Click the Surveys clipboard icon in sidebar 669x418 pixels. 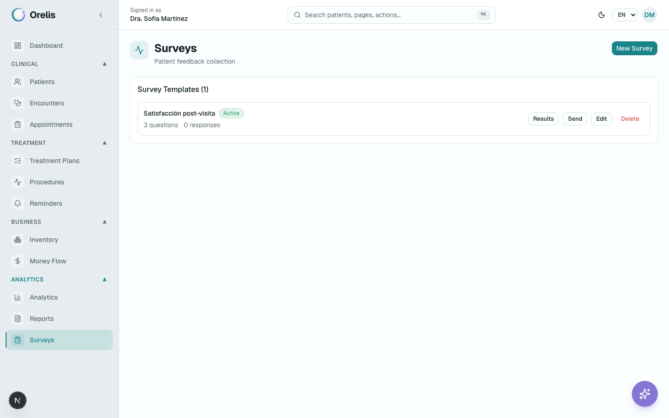click(x=18, y=340)
